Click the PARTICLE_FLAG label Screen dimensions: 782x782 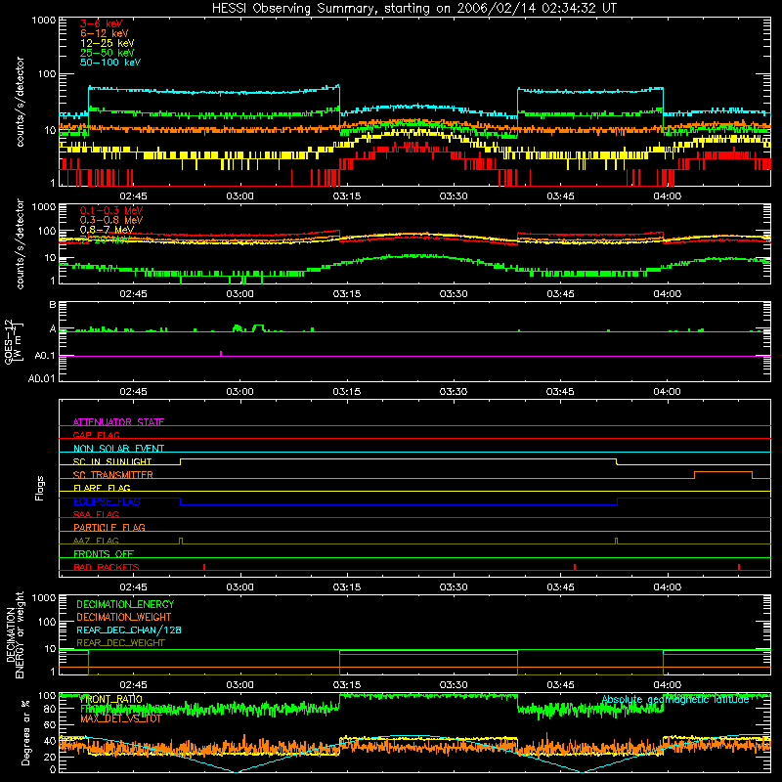coord(109,528)
